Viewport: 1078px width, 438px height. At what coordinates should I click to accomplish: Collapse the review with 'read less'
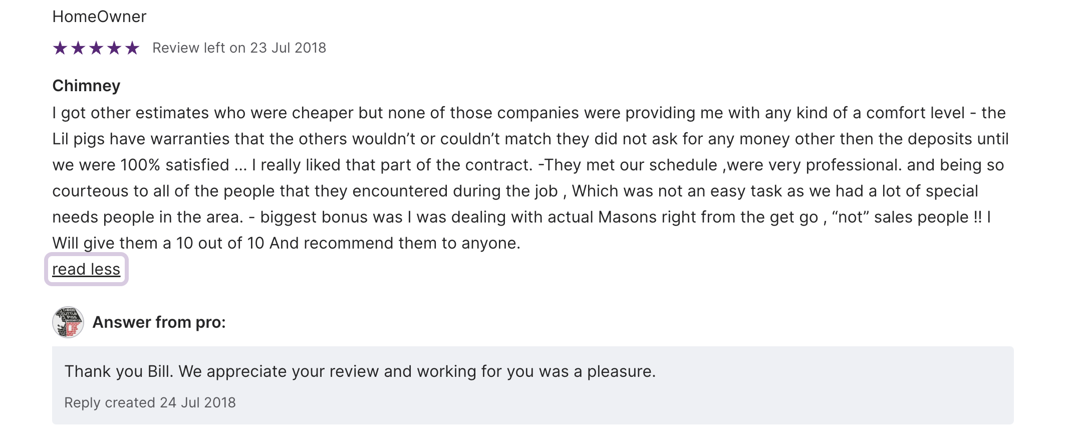(86, 269)
